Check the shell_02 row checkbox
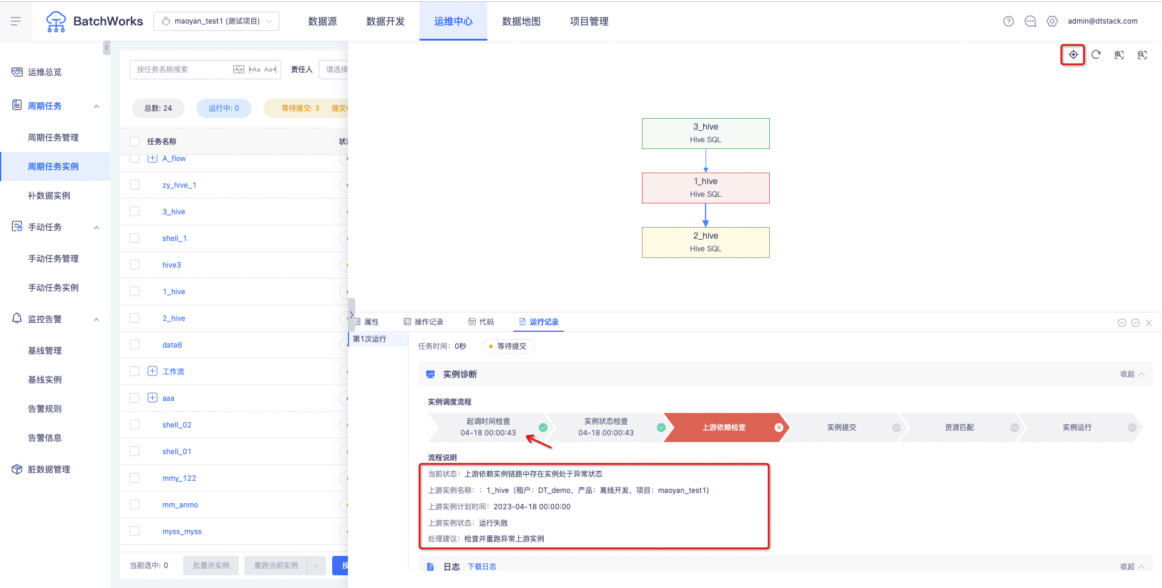 (x=135, y=425)
